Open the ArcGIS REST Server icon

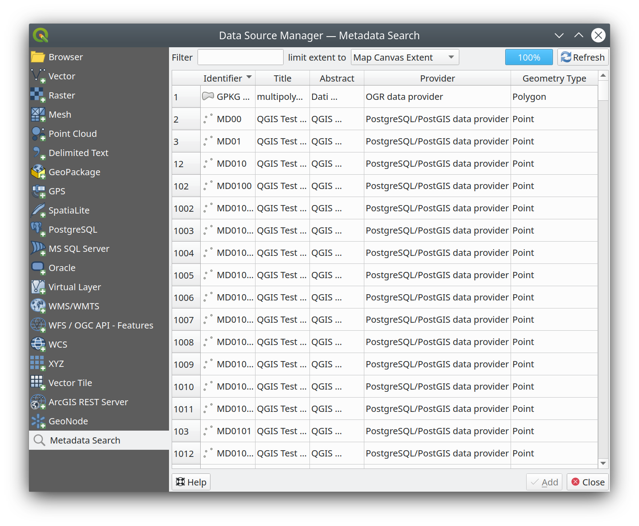point(38,402)
